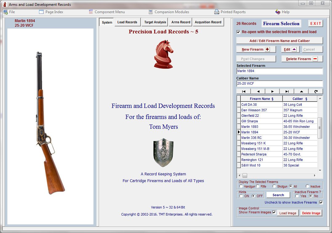Click the horizontal scroll right arrow

pyautogui.click(x=315, y=176)
